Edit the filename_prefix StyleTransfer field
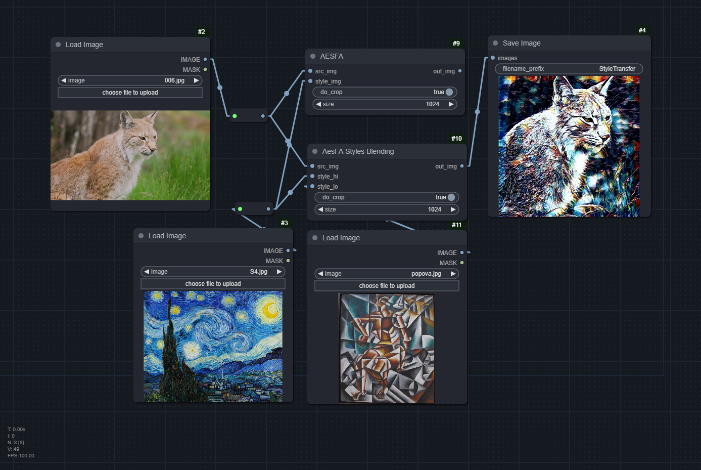The width and height of the screenshot is (701, 470). point(569,69)
